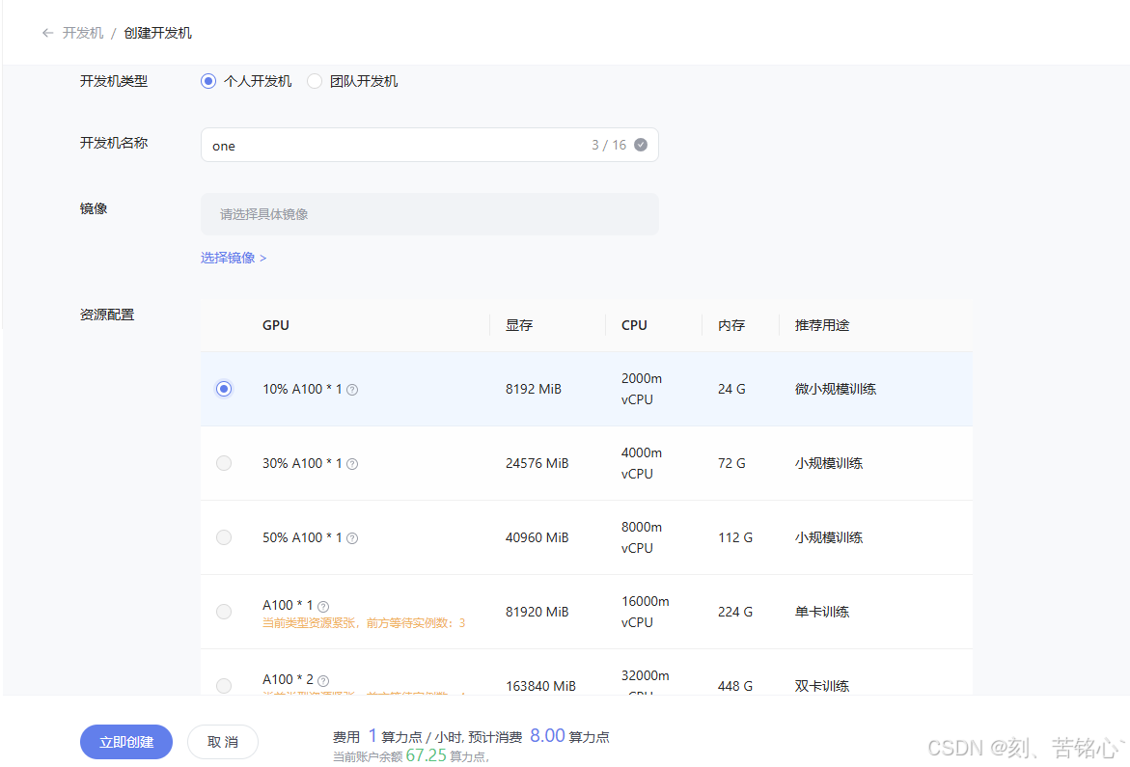
Task: Click the 取 消 button
Action: (223, 742)
